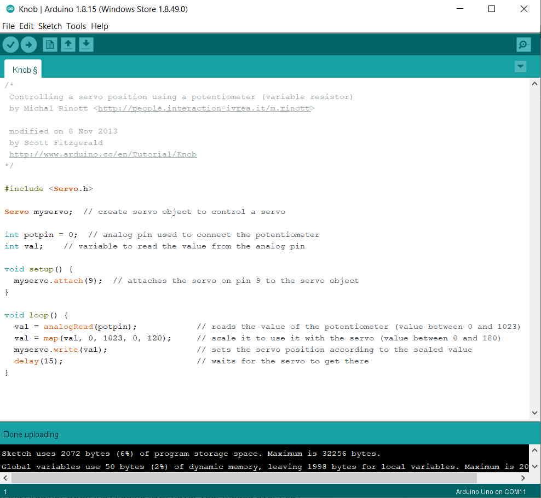Follow the arduino.cc Tutorial/Knob link
This screenshot has width=541, height=498.
click(x=103, y=154)
